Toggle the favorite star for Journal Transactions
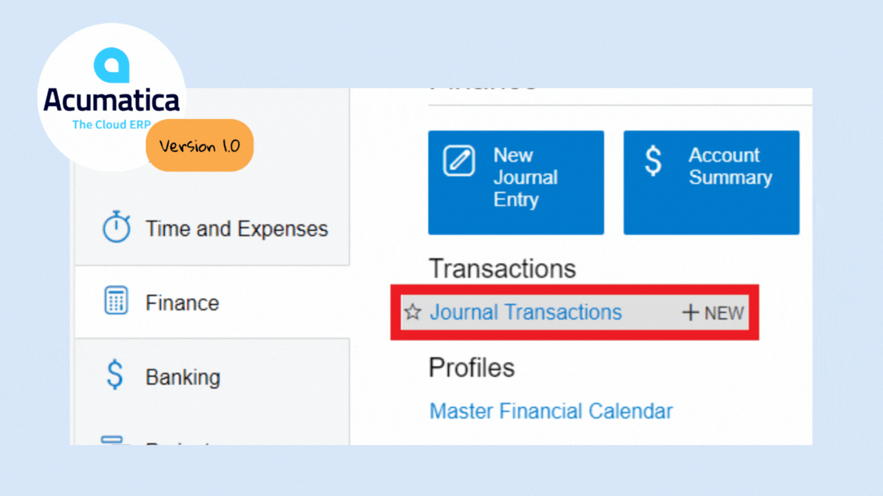The height and width of the screenshot is (496, 883). click(x=413, y=313)
